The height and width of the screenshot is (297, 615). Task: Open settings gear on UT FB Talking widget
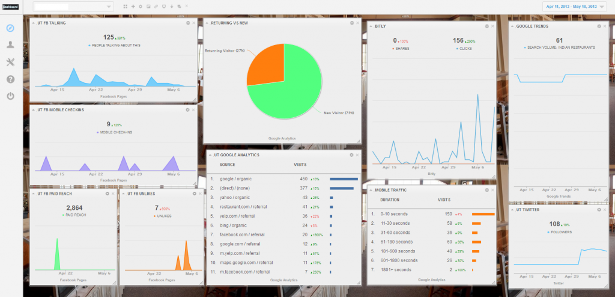pos(187,23)
